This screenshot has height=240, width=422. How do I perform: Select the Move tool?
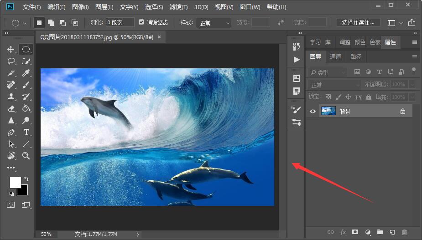click(x=11, y=50)
